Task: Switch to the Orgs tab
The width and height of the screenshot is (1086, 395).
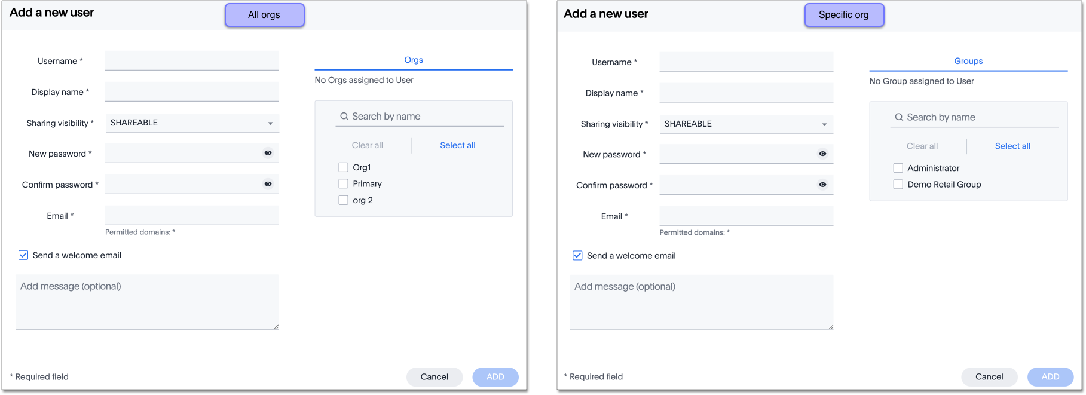Action: coord(414,60)
